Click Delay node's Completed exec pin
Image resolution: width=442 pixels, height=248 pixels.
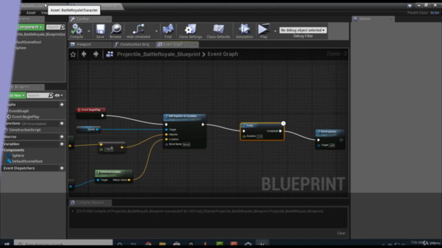pyautogui.click(x=280, y=131)
